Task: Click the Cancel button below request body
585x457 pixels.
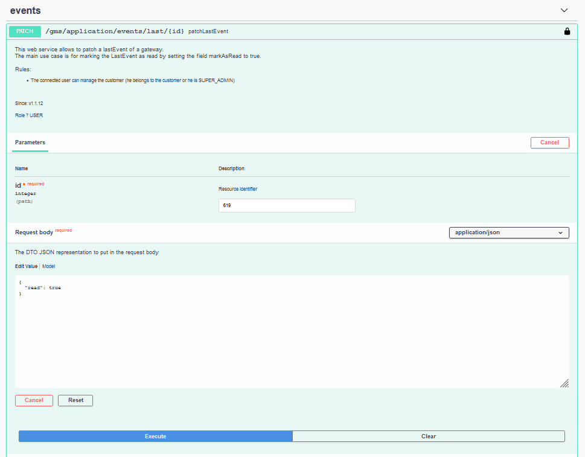Action: tap(34, 400)
